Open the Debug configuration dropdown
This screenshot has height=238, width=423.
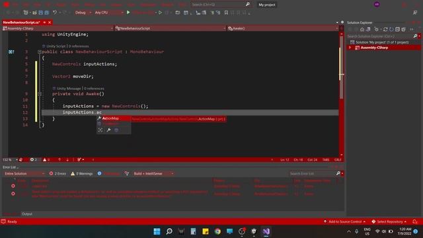(83, 13)
